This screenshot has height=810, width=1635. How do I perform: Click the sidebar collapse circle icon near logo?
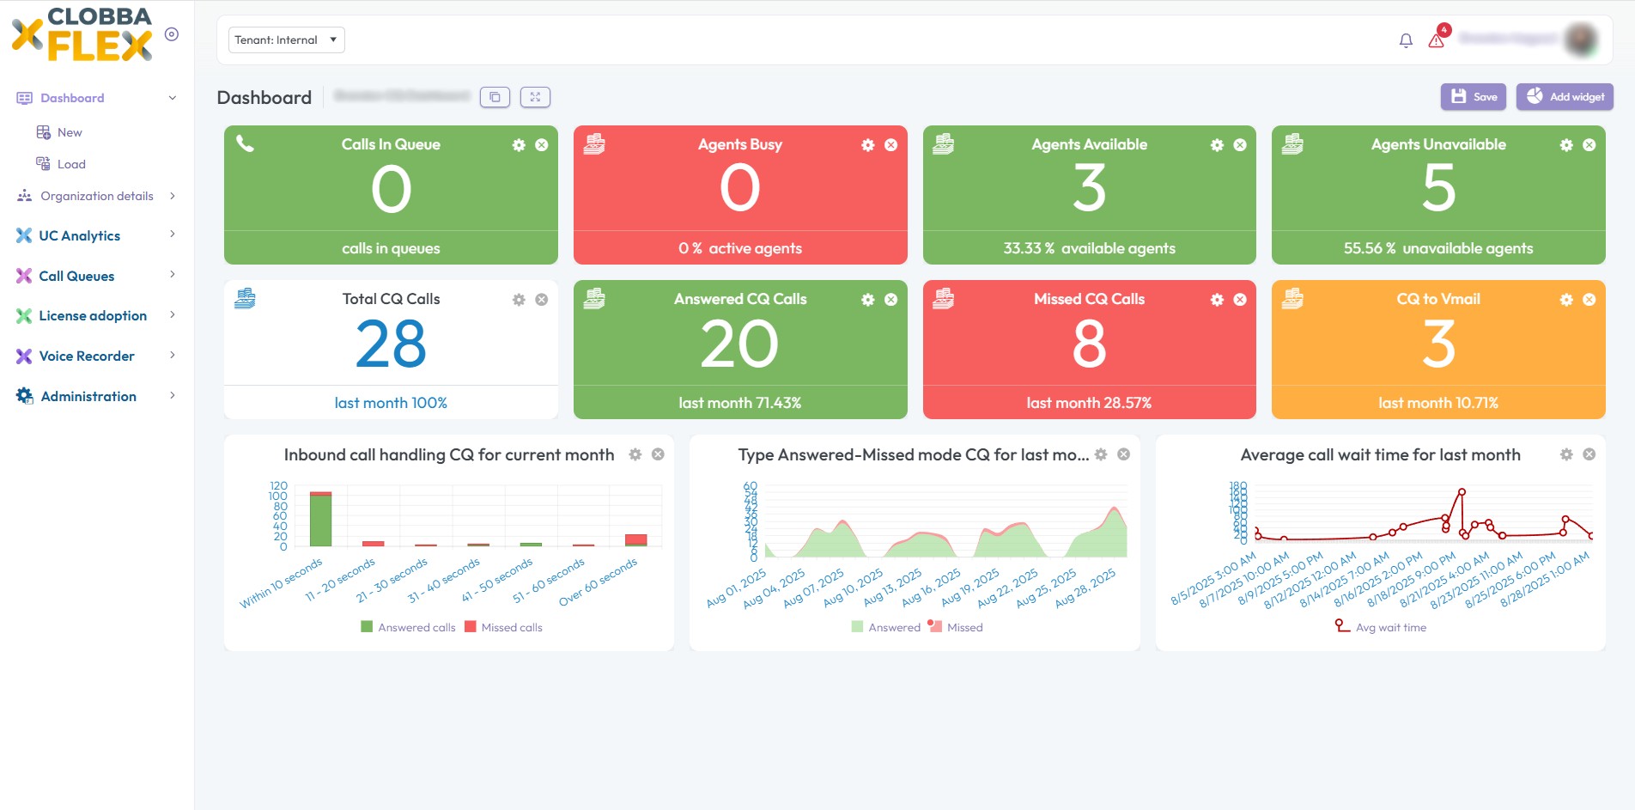click(x=172, y=34)
